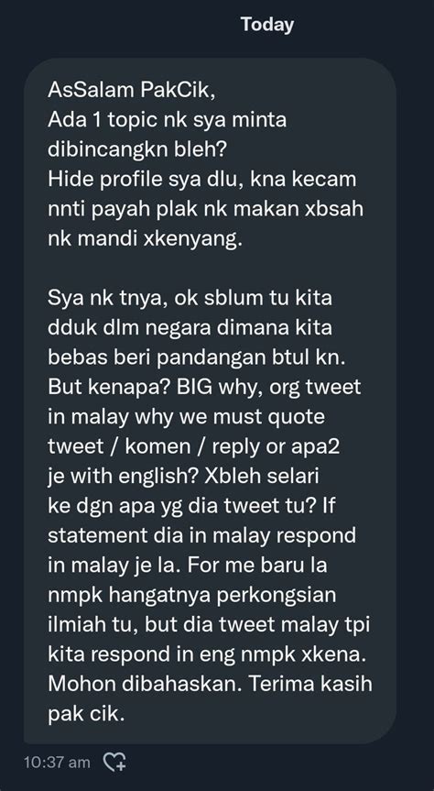This screenshot has height=791, width=434.
Task: Click the line 'But kenapa? BIG why, org tweet'
Action: click(205, 388)
